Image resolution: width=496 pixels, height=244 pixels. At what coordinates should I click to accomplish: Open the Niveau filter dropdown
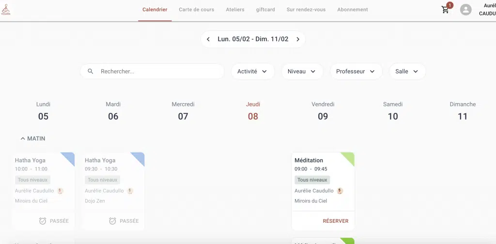point(302,71)
